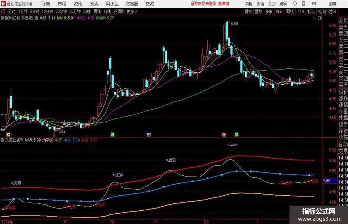This screenshot has height=224, width=348.
Task: Click the 统计 statistics button
Action: (x=279, y=11)
